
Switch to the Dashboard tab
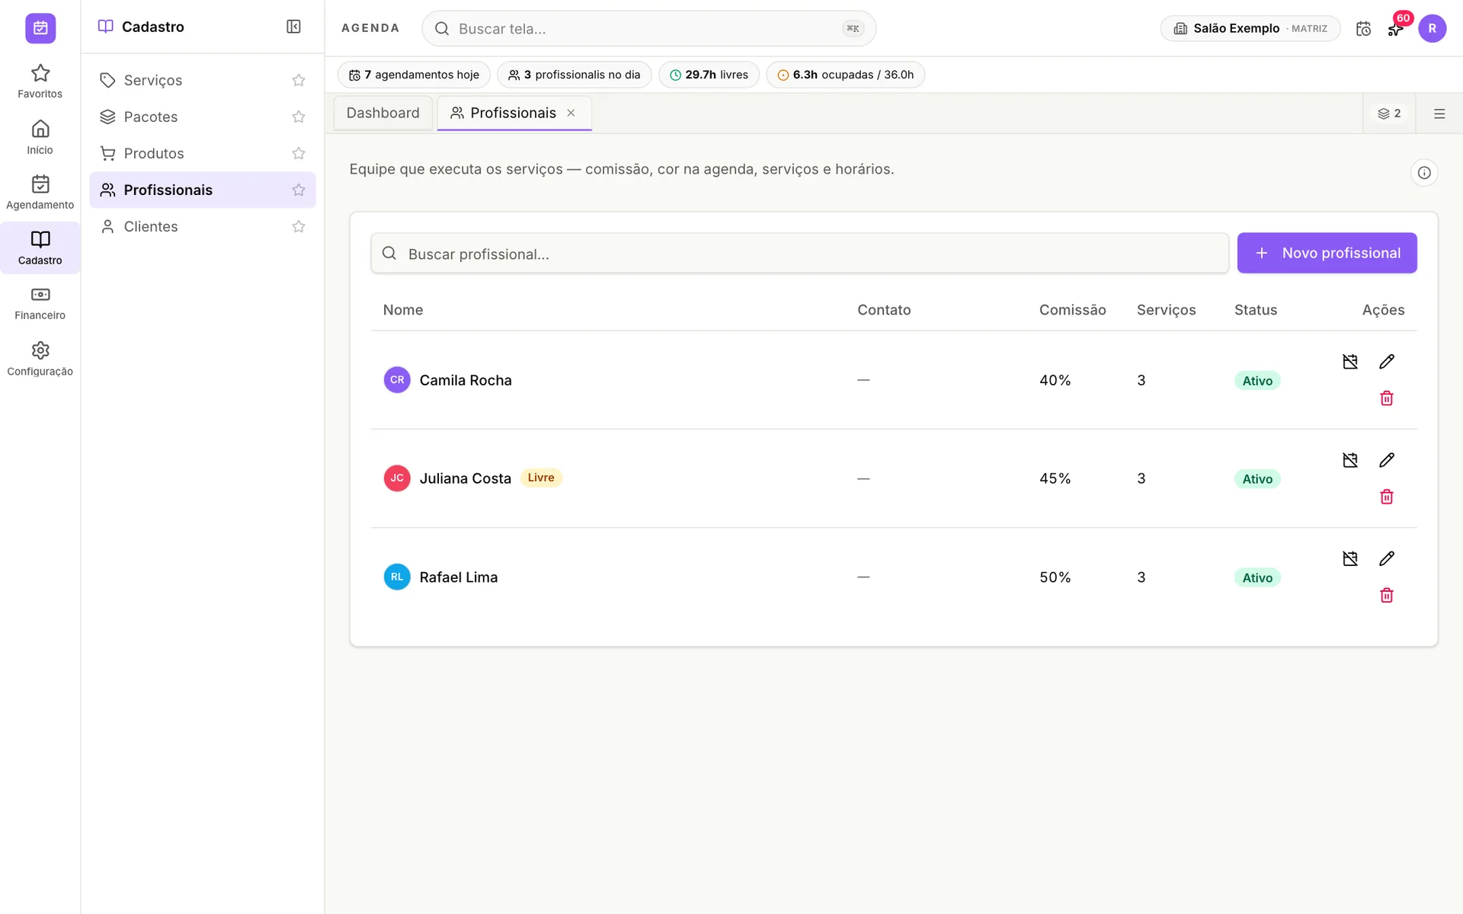coord(383,113)
